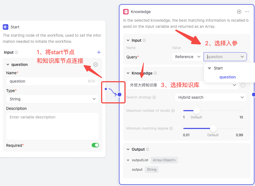Click the Maximum number of recalls slider handle

197,111
